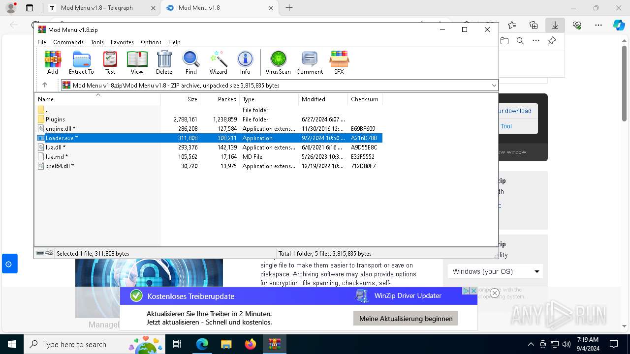
Task: Select spel64.dll in the file list
Action: coord(208,166)
